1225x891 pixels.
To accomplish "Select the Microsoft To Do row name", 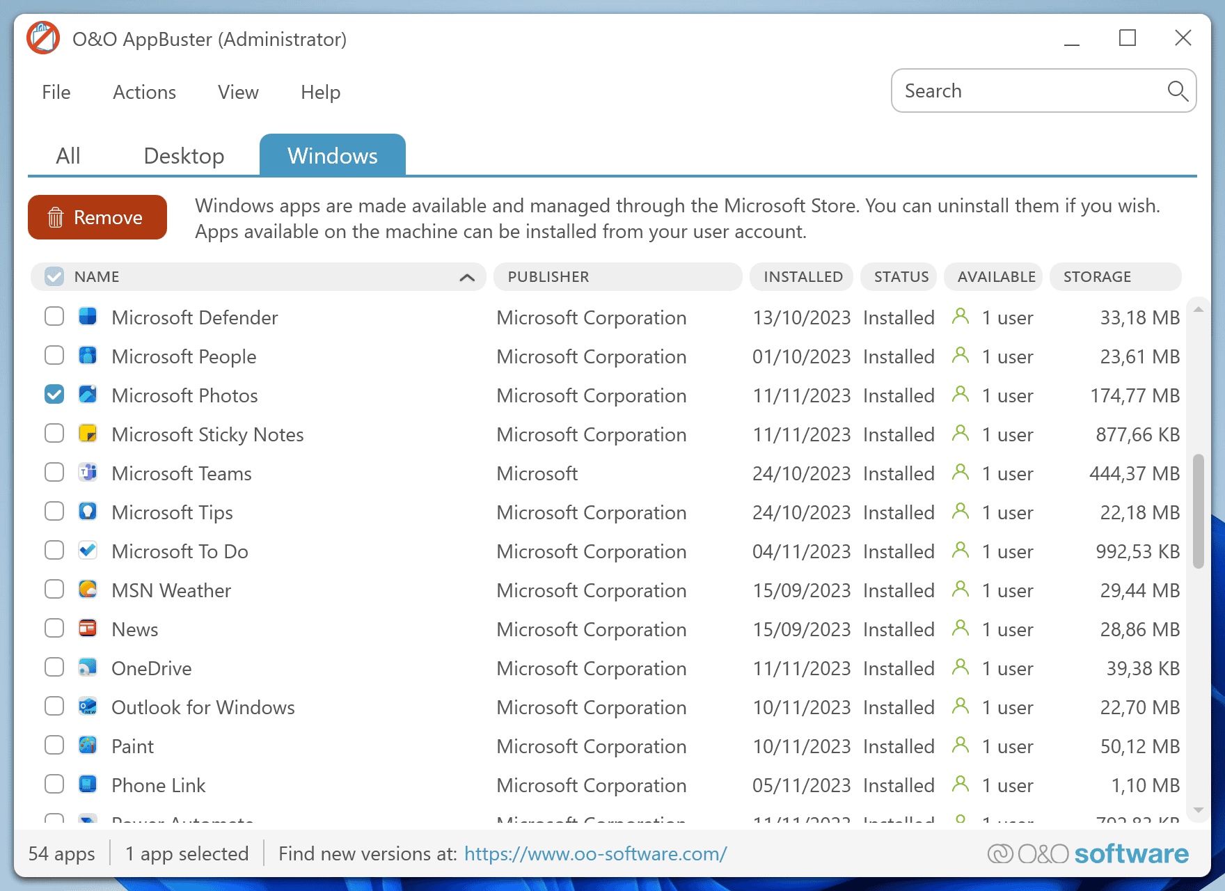I will pyautogui.click(x=180, y=551).
